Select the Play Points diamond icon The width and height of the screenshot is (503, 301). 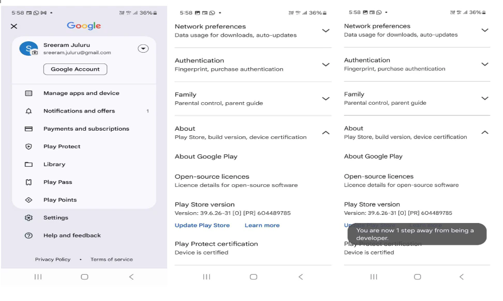click(28, 200)
